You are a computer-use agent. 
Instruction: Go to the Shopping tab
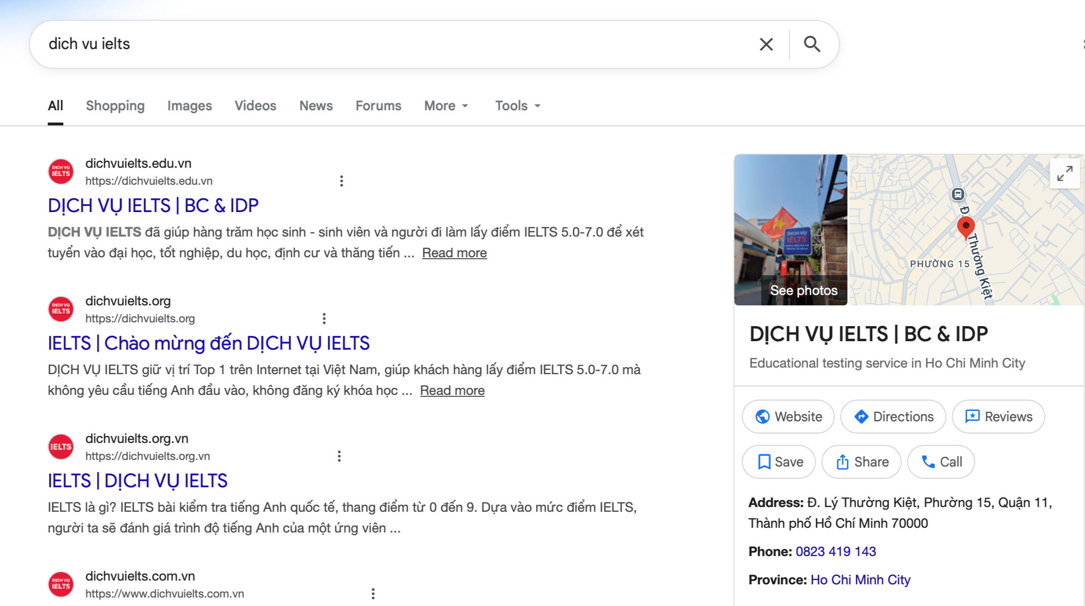(x=115, y=106)
